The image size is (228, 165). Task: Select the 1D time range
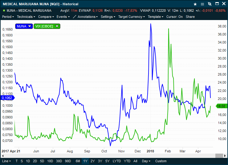pyautogui.click(x=28, y=161)
